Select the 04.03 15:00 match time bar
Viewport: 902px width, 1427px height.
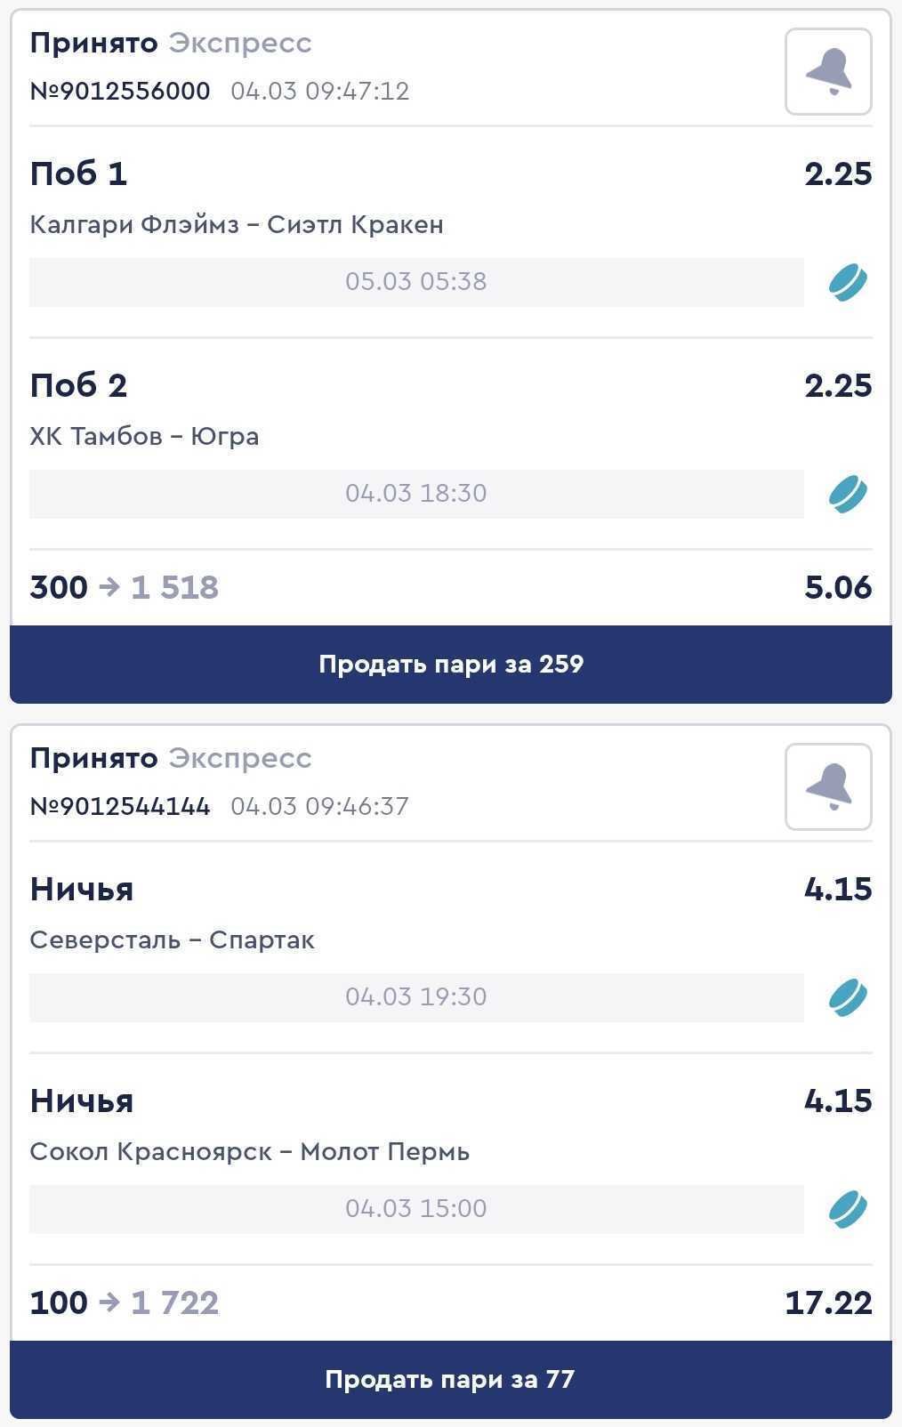pos(415,1208)
